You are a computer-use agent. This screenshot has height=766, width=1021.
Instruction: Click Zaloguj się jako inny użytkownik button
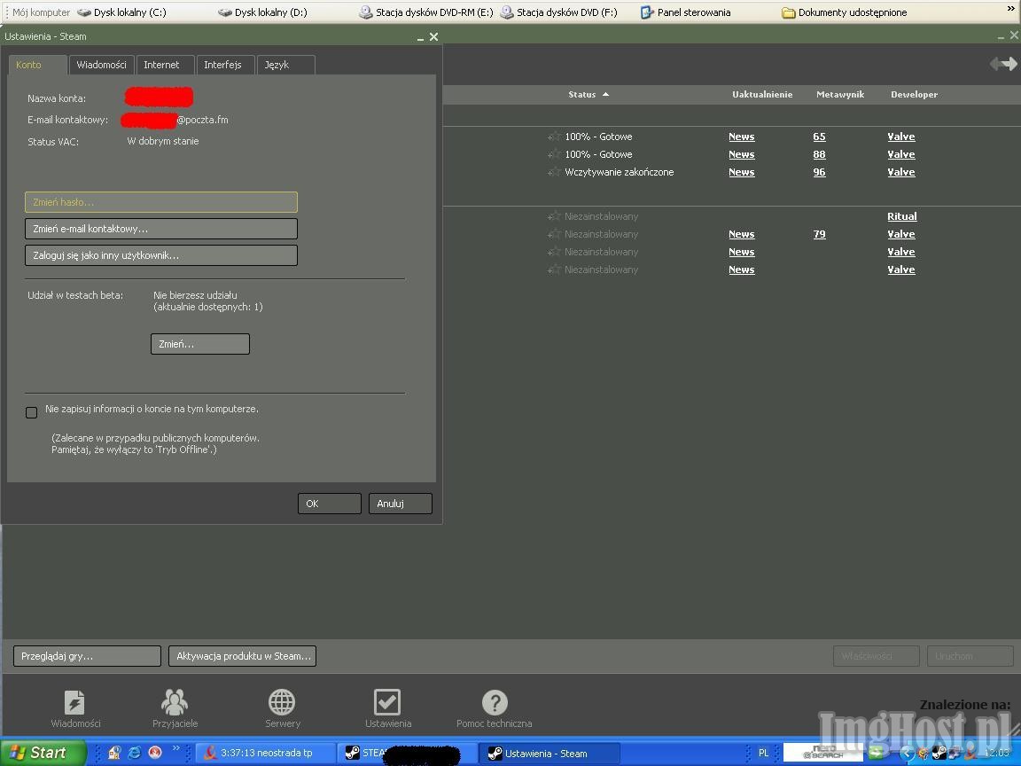tap(160, 255)
